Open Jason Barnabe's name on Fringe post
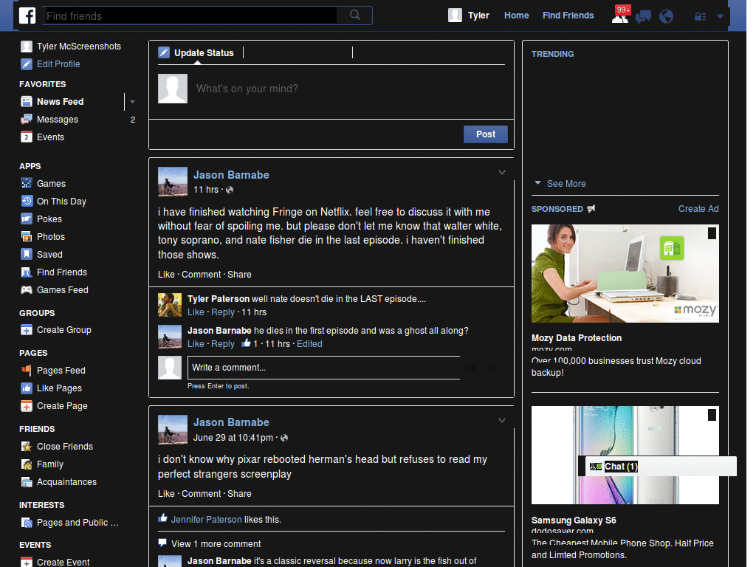This screenshot has width=756, height=567. pos(231,175)
